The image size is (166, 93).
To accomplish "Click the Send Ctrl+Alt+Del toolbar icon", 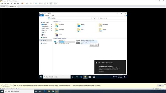I will pyautogui.click(x=27, y=3).
